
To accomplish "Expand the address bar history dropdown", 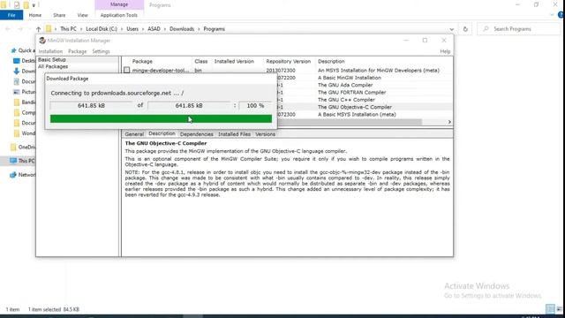I will pyautogui.click(x=451, y=29).
